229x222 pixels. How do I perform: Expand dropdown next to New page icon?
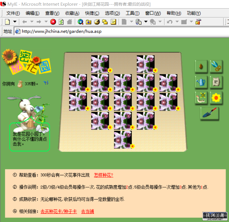(x=15, y=22)
